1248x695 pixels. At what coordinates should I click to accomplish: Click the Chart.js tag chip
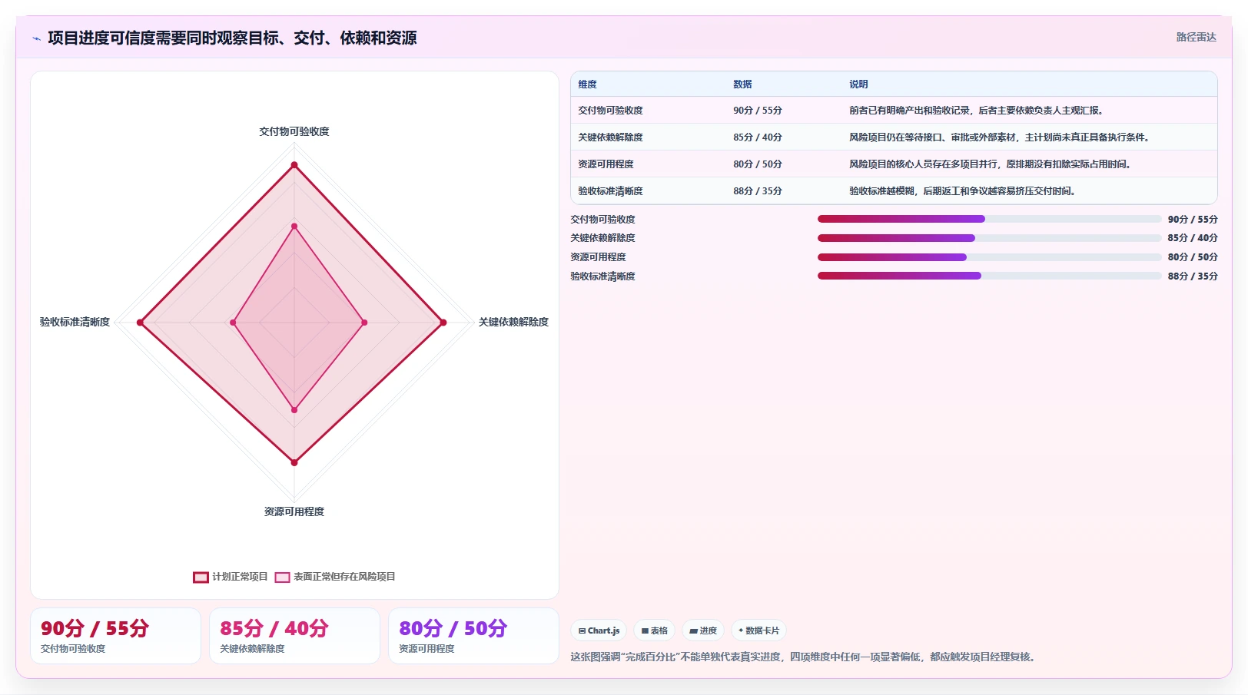point(599,630)
